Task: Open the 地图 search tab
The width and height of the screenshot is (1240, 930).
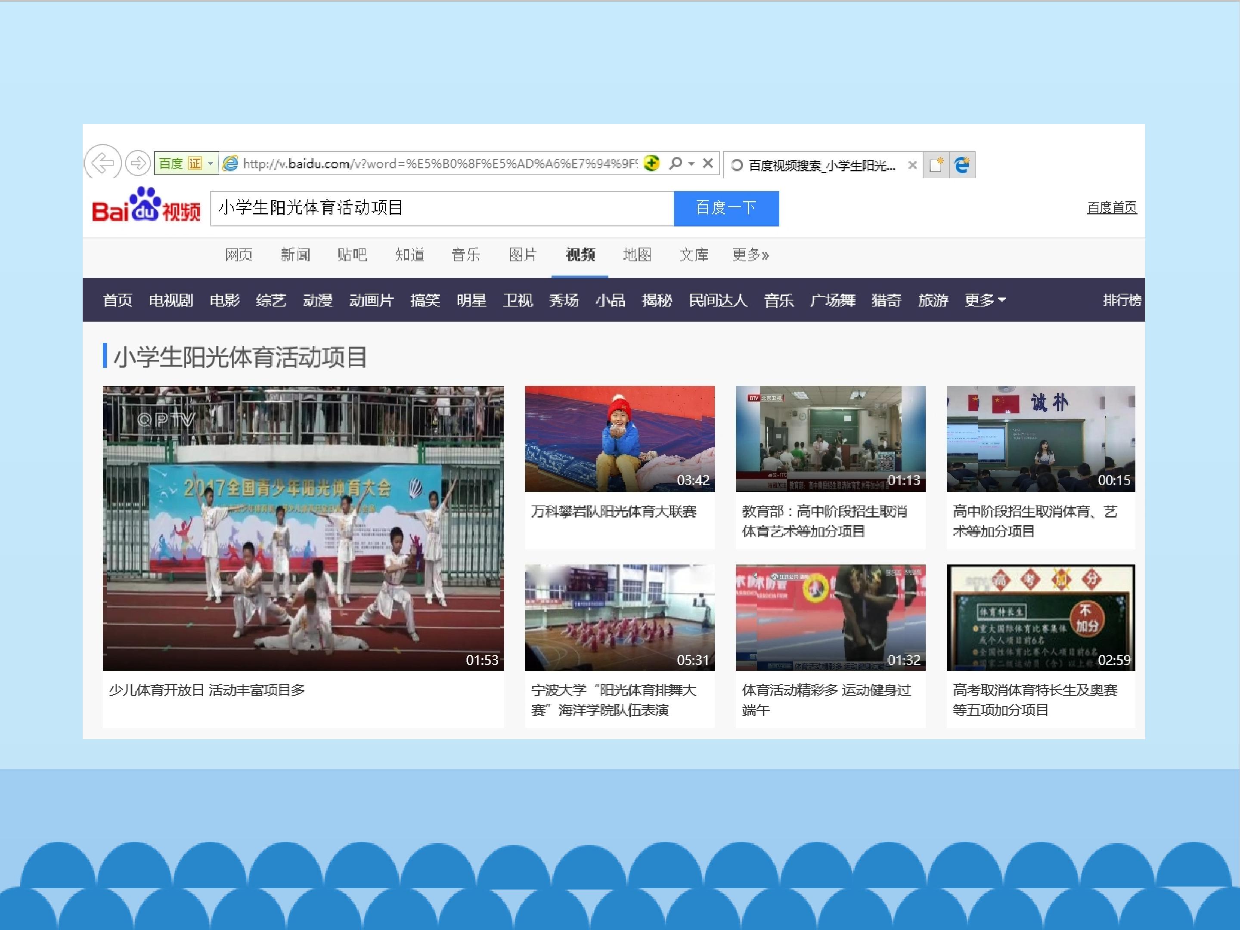Action: click(x=637, y=255)
